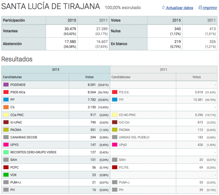Click the blue P.P. 2011 swatch
219x195 pixels.
point(115,99)
